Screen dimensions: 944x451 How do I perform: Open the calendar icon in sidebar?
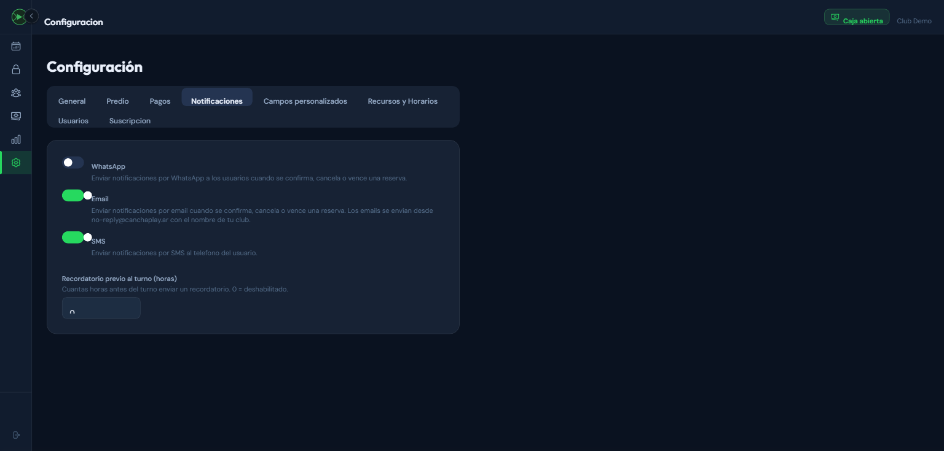(x=16, y=46)
